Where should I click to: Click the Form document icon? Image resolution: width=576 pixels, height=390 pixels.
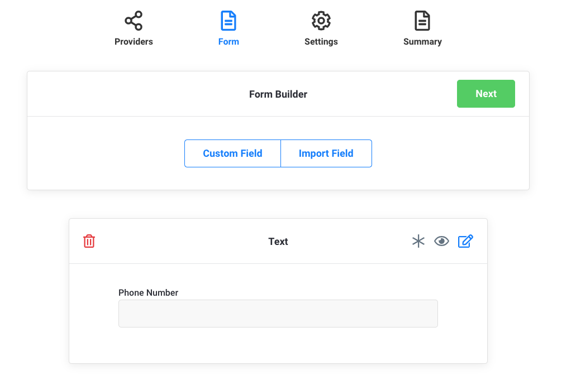click(229, 21)
